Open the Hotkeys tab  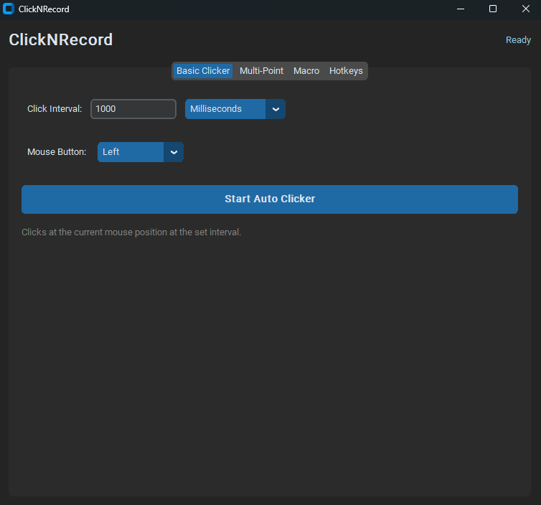pyautogui.click(x=346, y=71)
